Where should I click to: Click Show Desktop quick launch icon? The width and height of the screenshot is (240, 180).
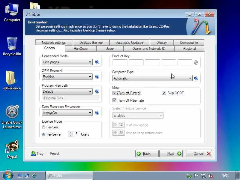point(20,175)
